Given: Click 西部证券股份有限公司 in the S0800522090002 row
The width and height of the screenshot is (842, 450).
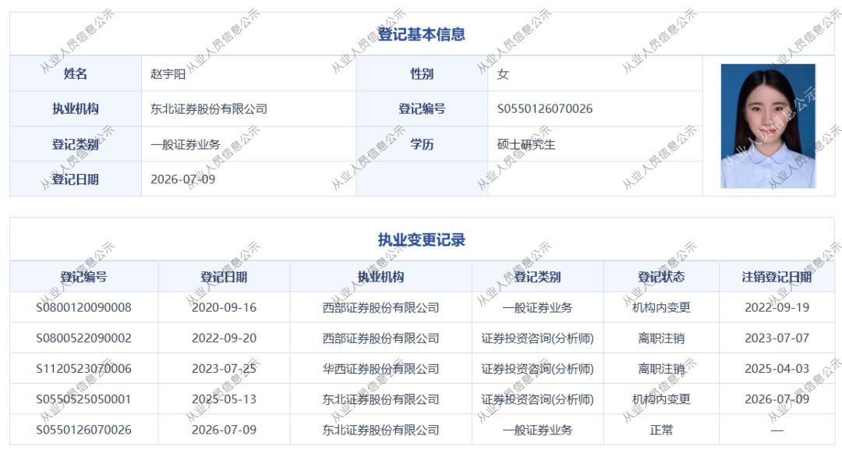Looking at the screenshot, I should coord(380,338).
